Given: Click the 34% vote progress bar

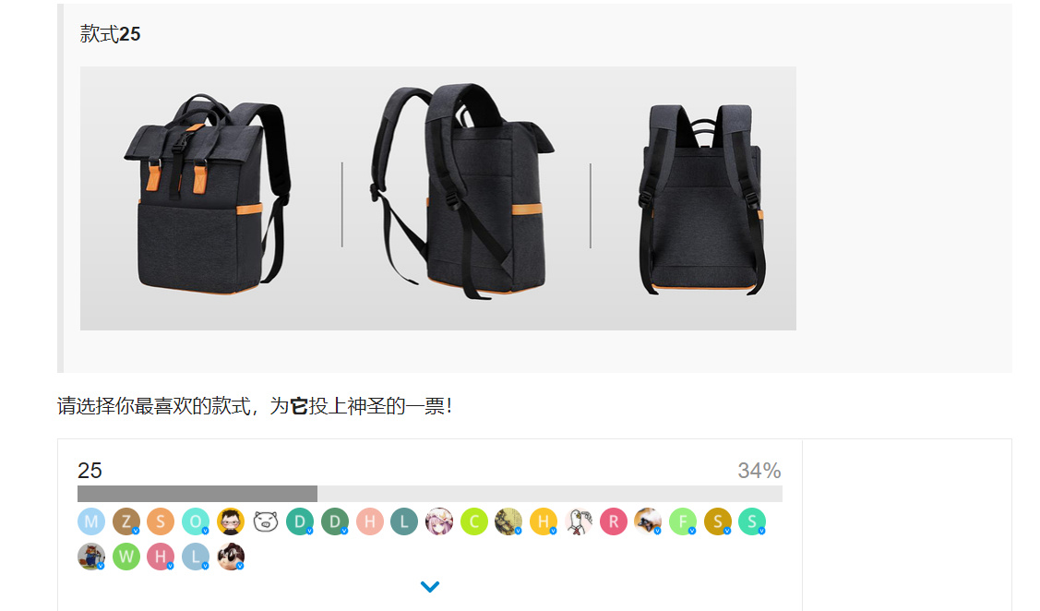Looking at the screenshot, I should point(430,494).
